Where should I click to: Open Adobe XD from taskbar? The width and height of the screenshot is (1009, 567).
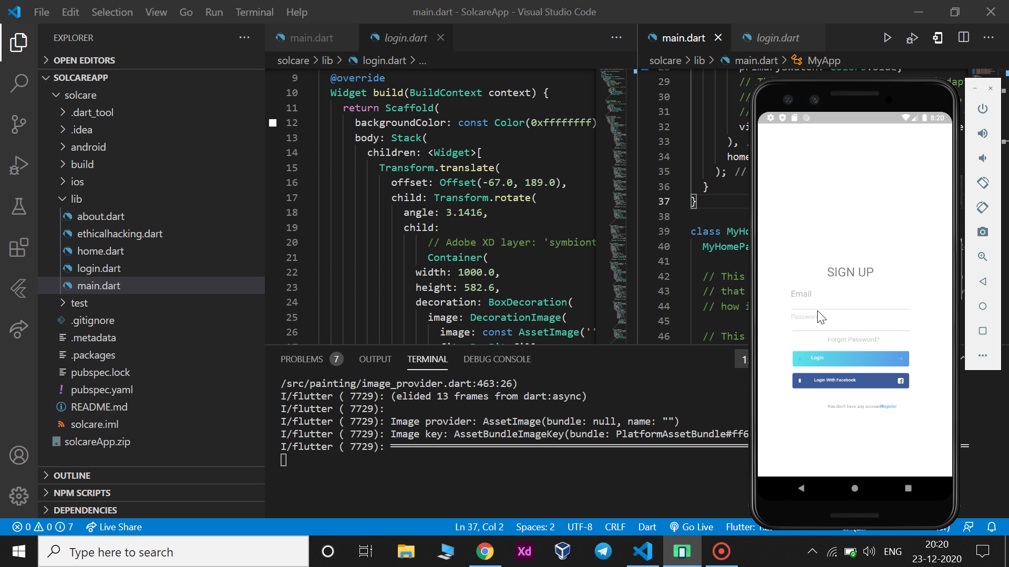coord(524,551)
